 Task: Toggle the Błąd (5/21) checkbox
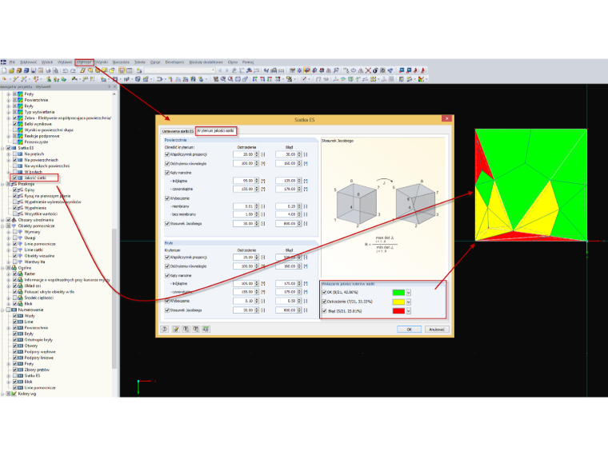click(x=324, y=310)
